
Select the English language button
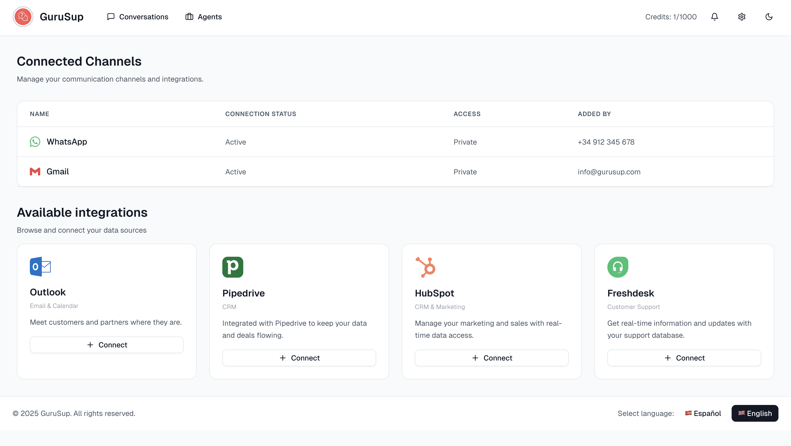[755, 414]
